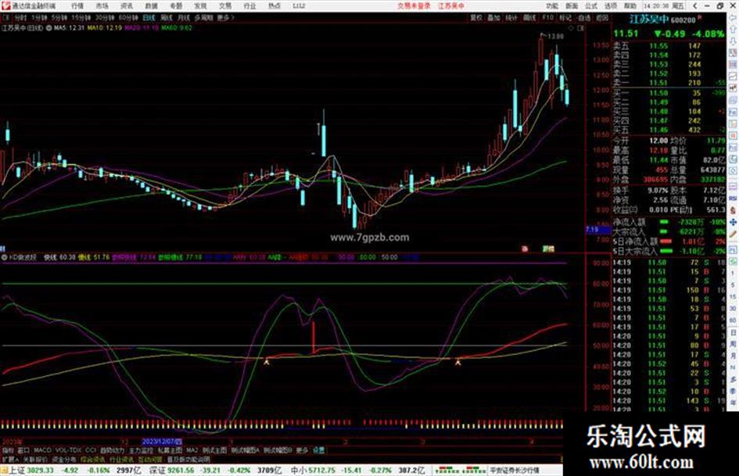Switch to 分时 chart period
Viewport: 739px width, 476px height.
[x=20, y=17]
